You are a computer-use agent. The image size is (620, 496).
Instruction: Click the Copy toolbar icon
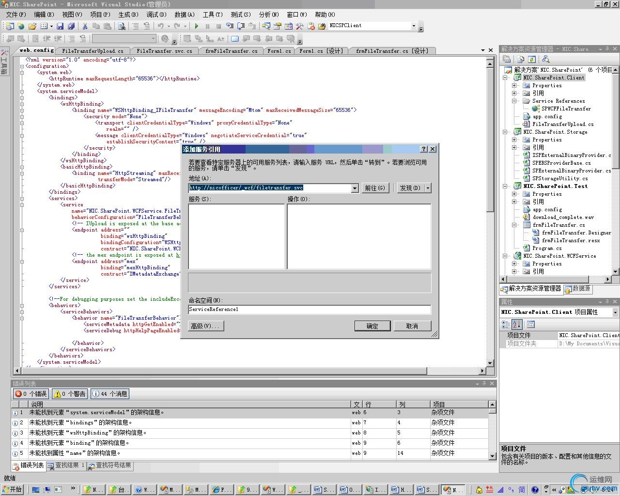[96, 26]
